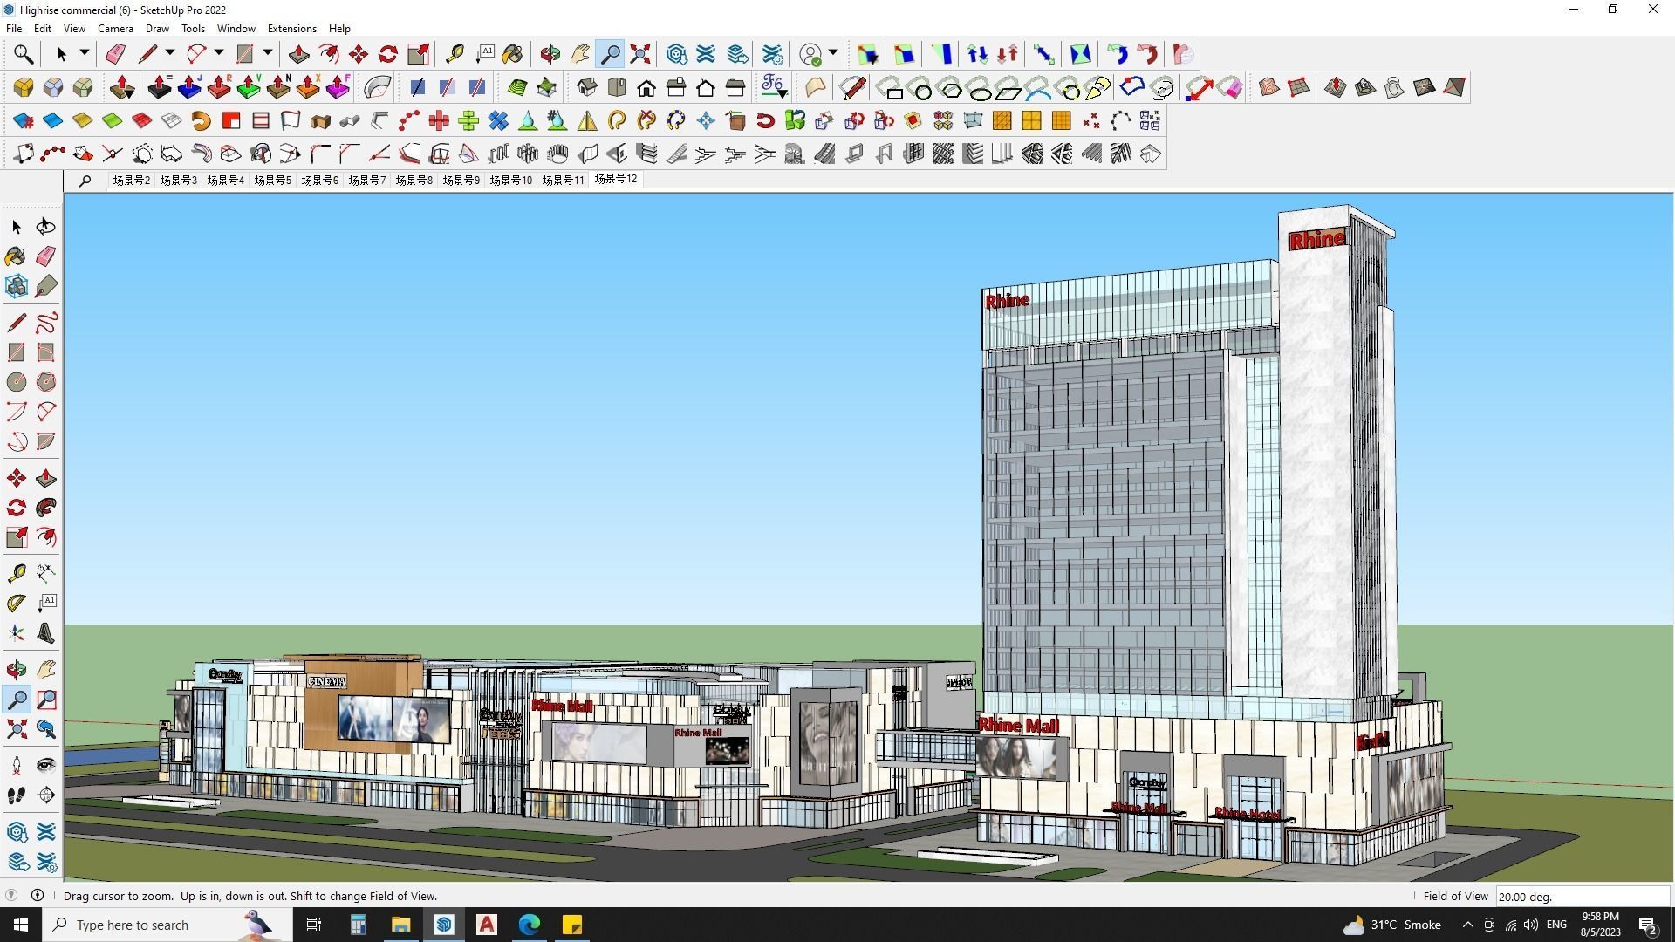Open the File menu
1675x942 pixels.
pos(14,29)
